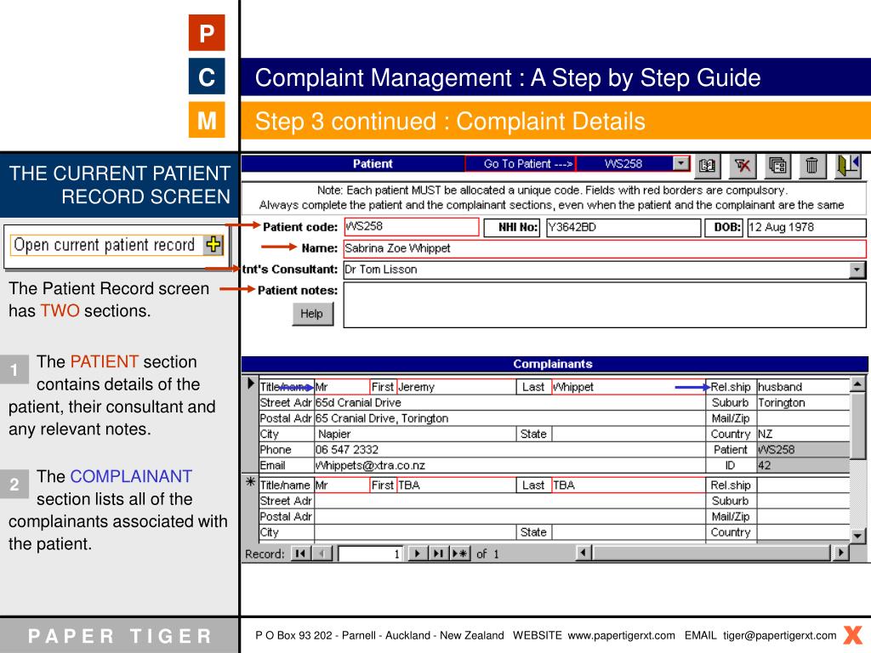Viewport: 871px width, 653px height.
Task: Click the horizontal scroll right arrow
Action: click(x=841, y=553)
